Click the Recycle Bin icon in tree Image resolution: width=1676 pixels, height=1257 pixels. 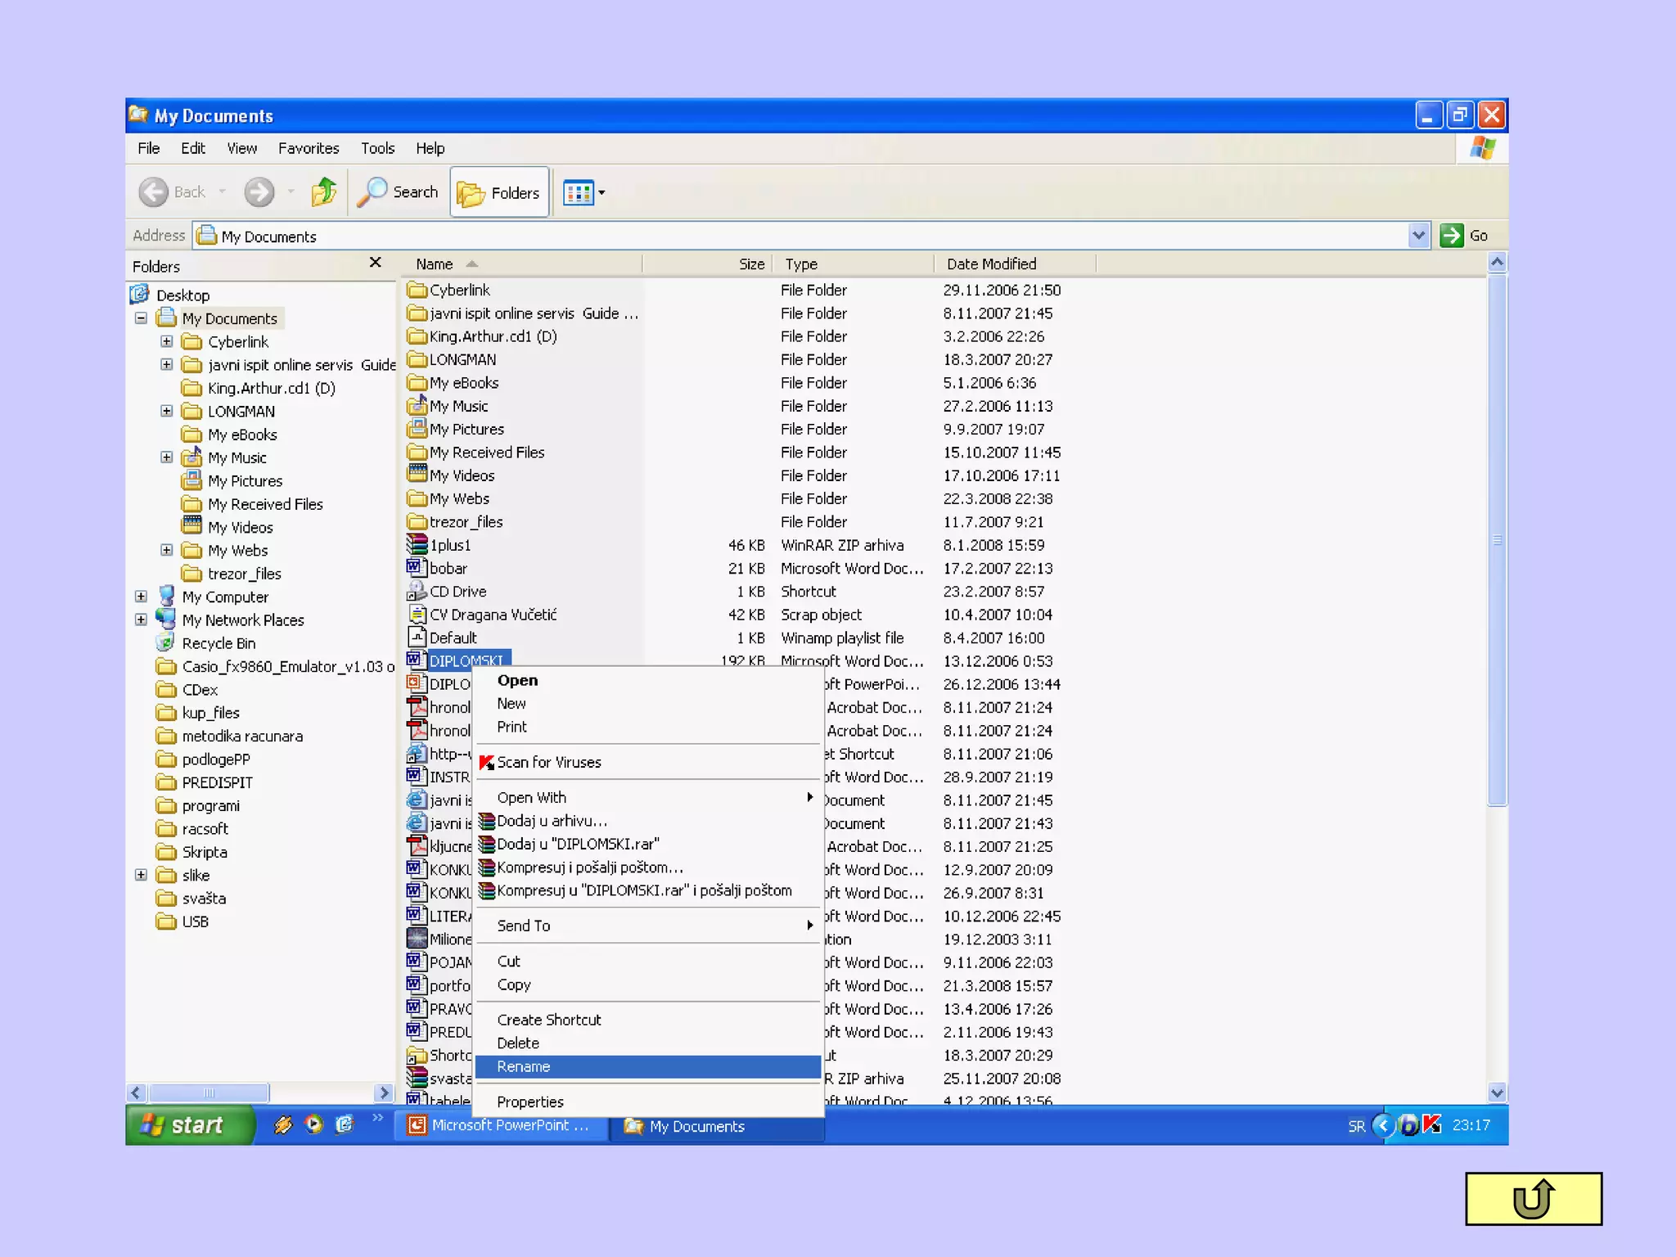(166, 643)
